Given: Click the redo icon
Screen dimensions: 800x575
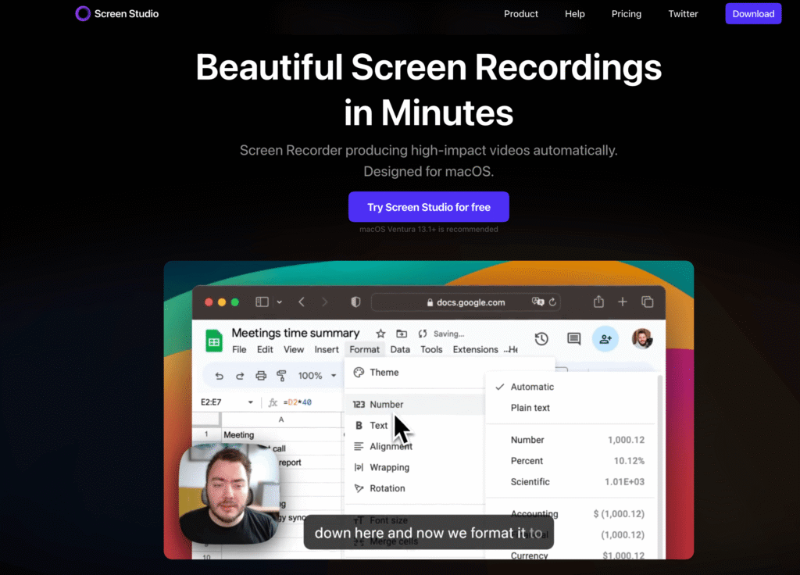Looking at the screenshot, I should coord(240,376).
